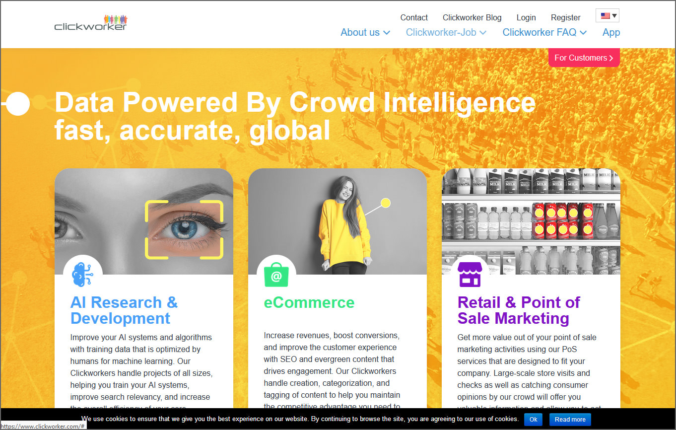Click the Clickworker logo
This screenshot has height=430, width=676.
91,22
